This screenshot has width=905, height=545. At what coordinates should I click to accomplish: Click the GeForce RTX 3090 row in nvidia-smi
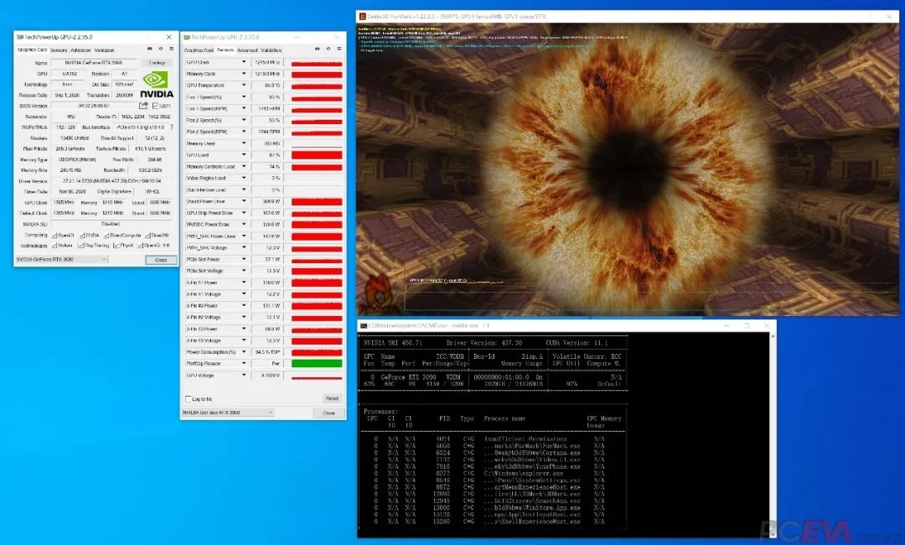tap(494, 377)
